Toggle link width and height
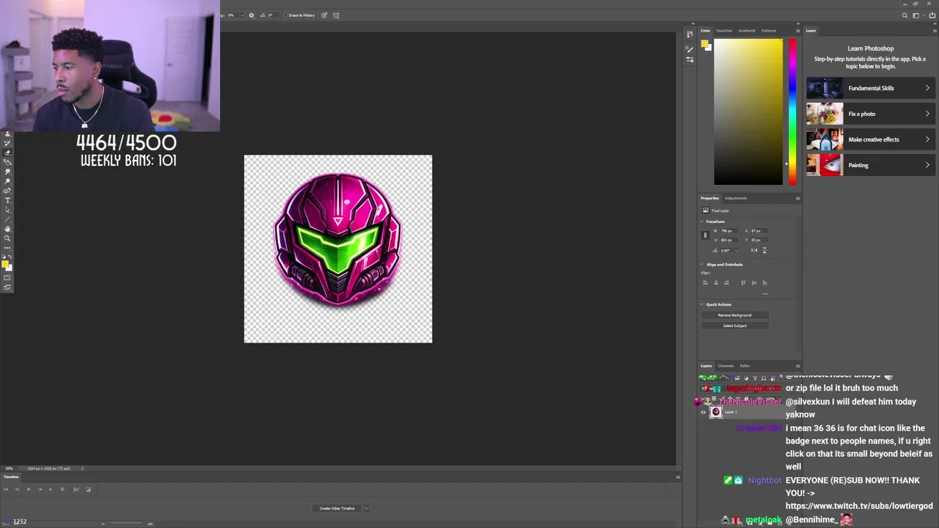This screenshot has height=528, width=939. pyautogui.click(x=705, y=235)
